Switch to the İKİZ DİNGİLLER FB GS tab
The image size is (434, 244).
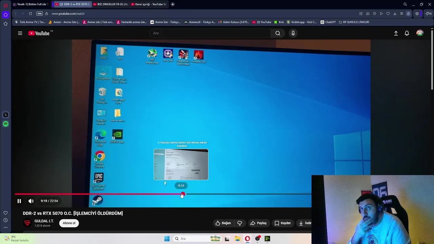(111, 4)
